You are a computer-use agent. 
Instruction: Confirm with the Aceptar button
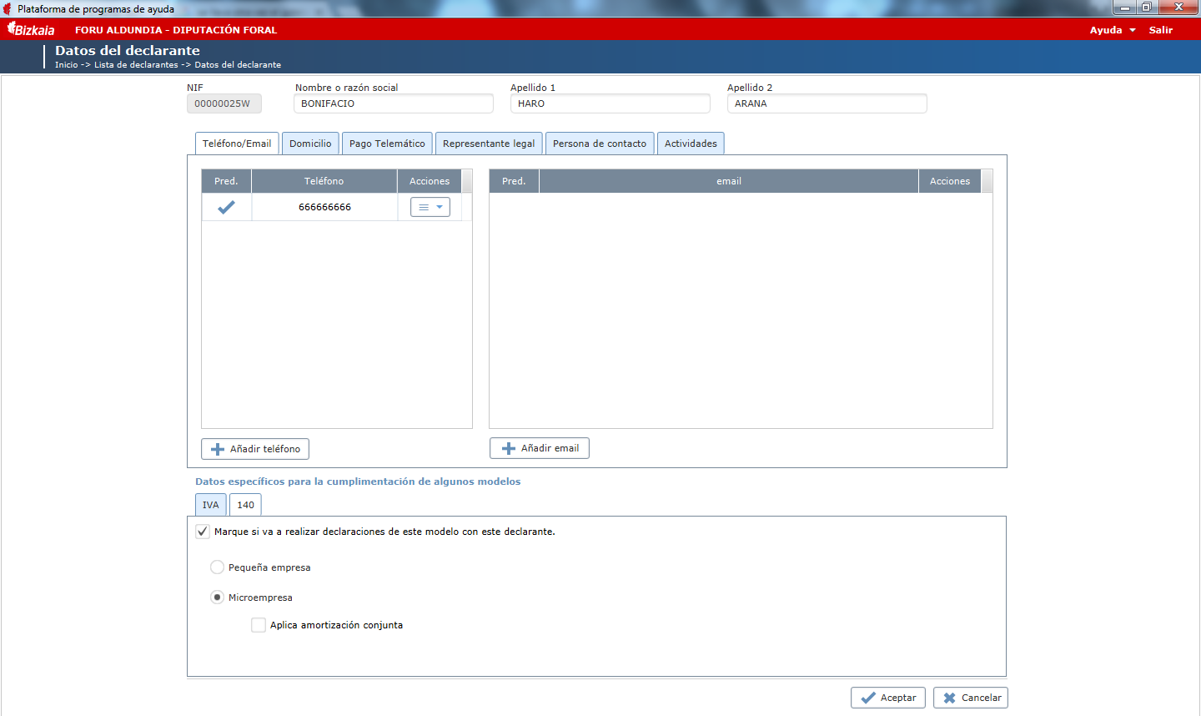888,698
